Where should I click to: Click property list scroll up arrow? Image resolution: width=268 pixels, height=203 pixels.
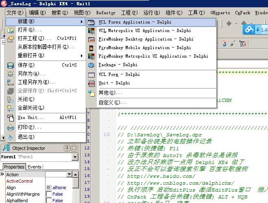(75, 174)
